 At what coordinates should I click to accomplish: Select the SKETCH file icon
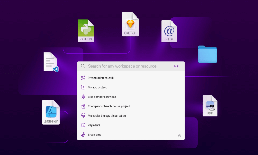[x=130, y=24]
